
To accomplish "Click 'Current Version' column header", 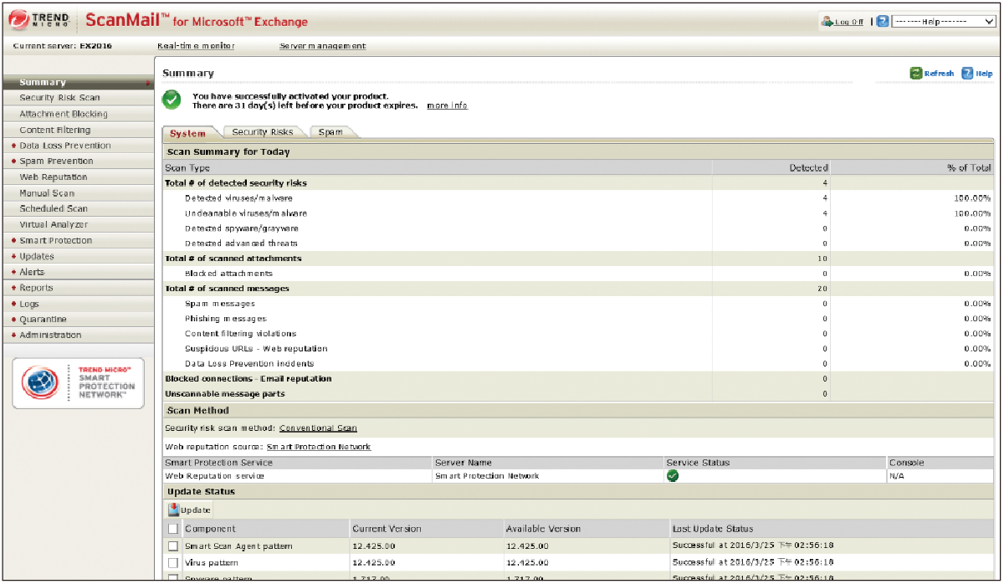I will [x=387, y=529].
